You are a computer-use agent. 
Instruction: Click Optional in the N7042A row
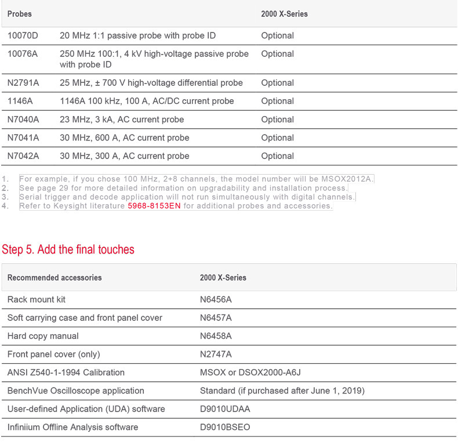(x=278, y=156)
